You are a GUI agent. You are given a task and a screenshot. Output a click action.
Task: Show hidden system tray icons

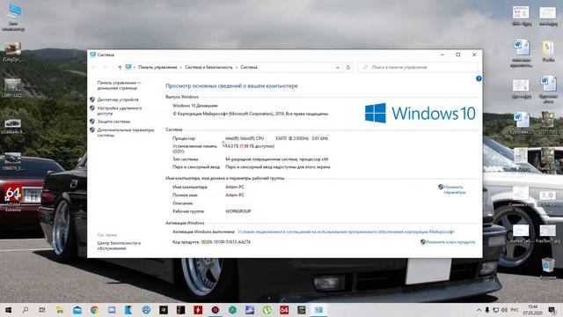coord(479,310)
